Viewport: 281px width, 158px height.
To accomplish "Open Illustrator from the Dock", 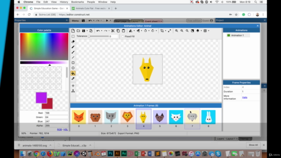I will point(117,154).
